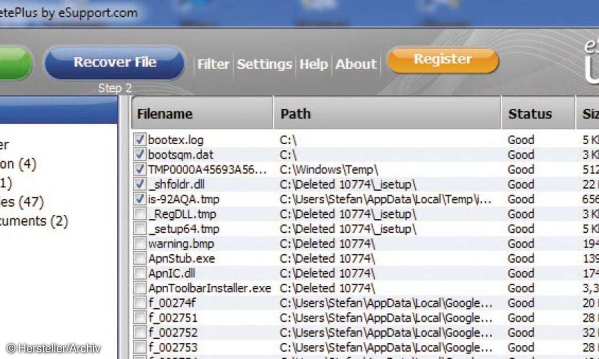Select the ApnToolbarInstaller.exe filename
This screenshot has width=599, height=359.
[210, 288]
